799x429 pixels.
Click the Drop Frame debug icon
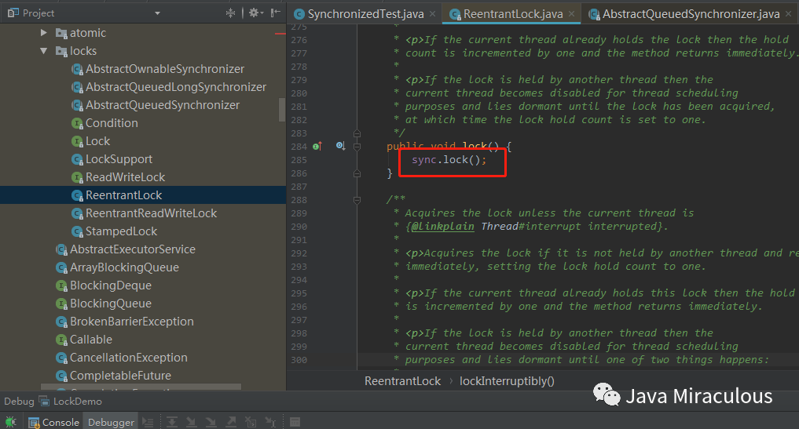click(x=251, y=422)
